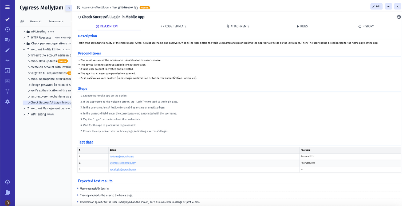Open the CODE TEMPLATE tab
Viewport: 402px width, 206px height.
point(174,26)
